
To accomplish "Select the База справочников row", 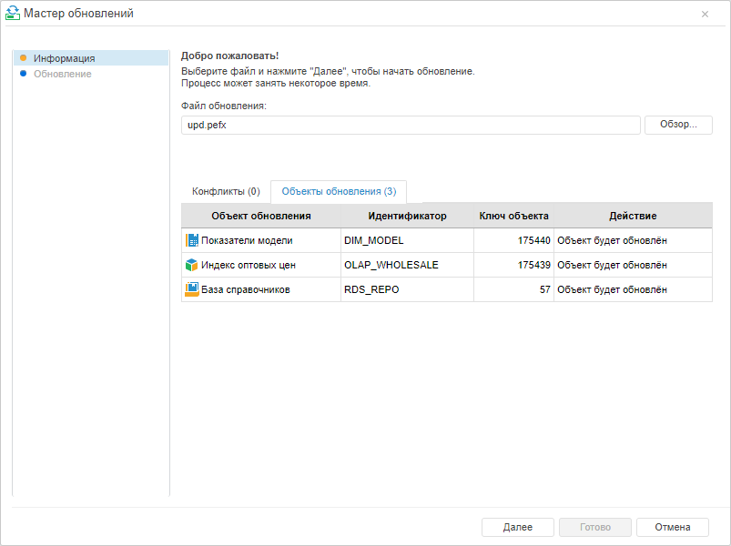I will pos(447,289).
